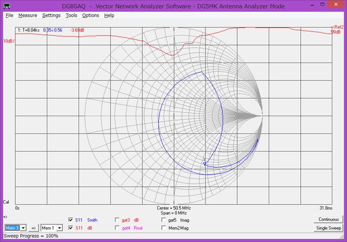
Task: Open the Settings menu
Action: 52,15
